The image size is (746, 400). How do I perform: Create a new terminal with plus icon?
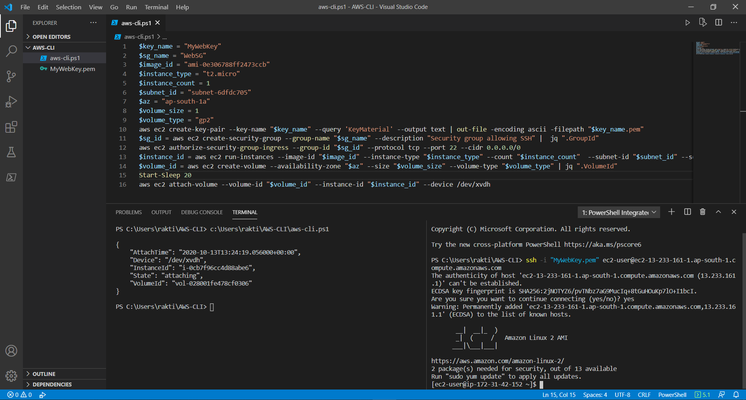(x=671, y=212)
